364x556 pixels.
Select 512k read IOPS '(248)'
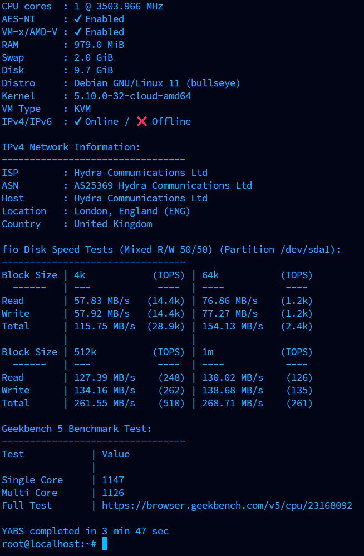(171, 378)
